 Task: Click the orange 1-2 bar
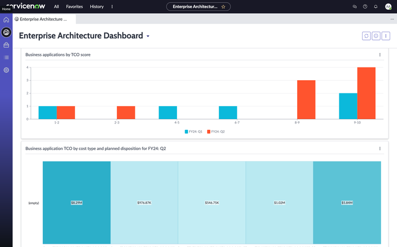(x=66, y=112)
